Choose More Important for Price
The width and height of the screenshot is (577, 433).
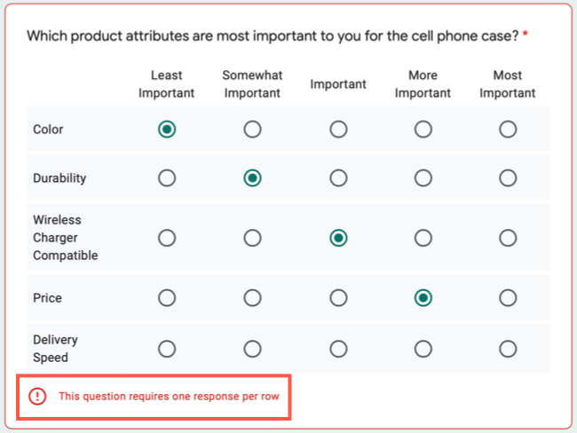(x=423, y=298)
